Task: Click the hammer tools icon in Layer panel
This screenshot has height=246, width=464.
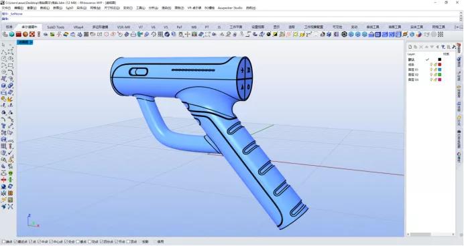Action: (454, 47)
